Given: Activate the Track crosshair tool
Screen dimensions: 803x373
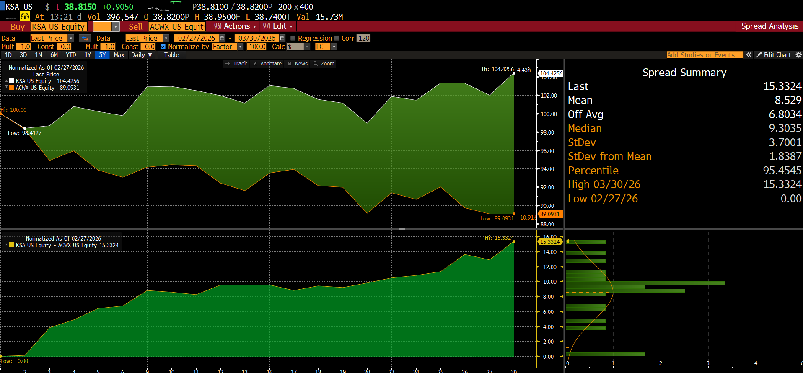Looking at the screenshot, I should pyautogui.click(x=236, y=64).
